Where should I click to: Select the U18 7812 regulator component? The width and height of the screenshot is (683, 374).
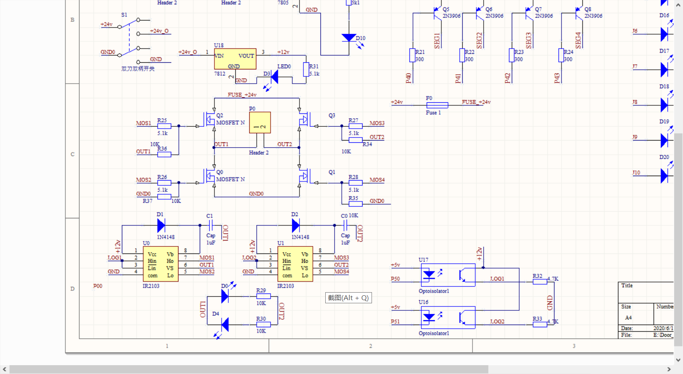[235, 59]
